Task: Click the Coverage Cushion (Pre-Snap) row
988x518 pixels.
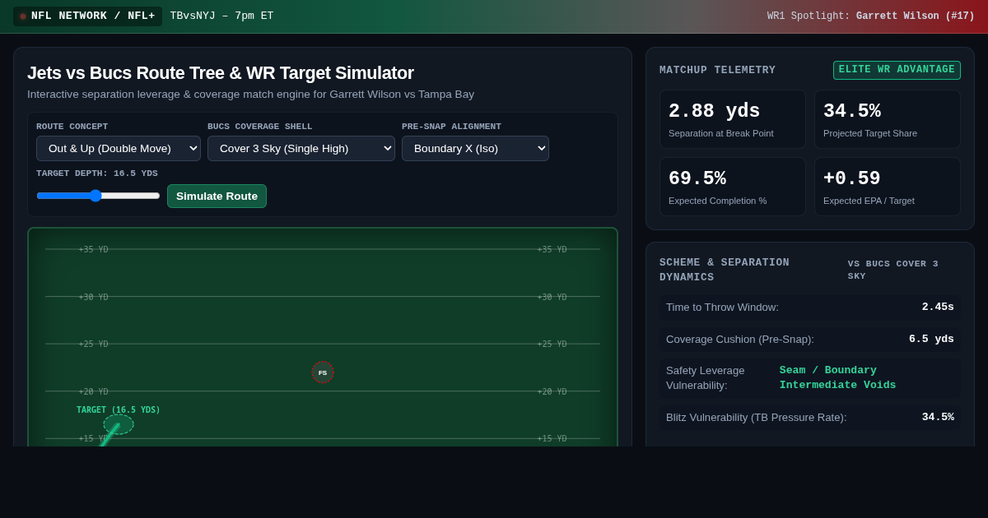Action: coord(810,339)
